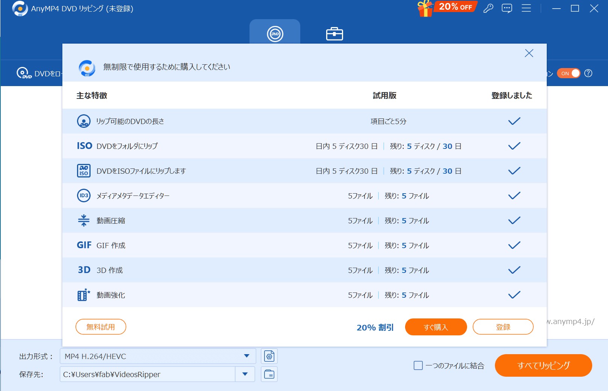Click the 登録 register button
This screenshot has height=391, width=608.
(503, 327)
